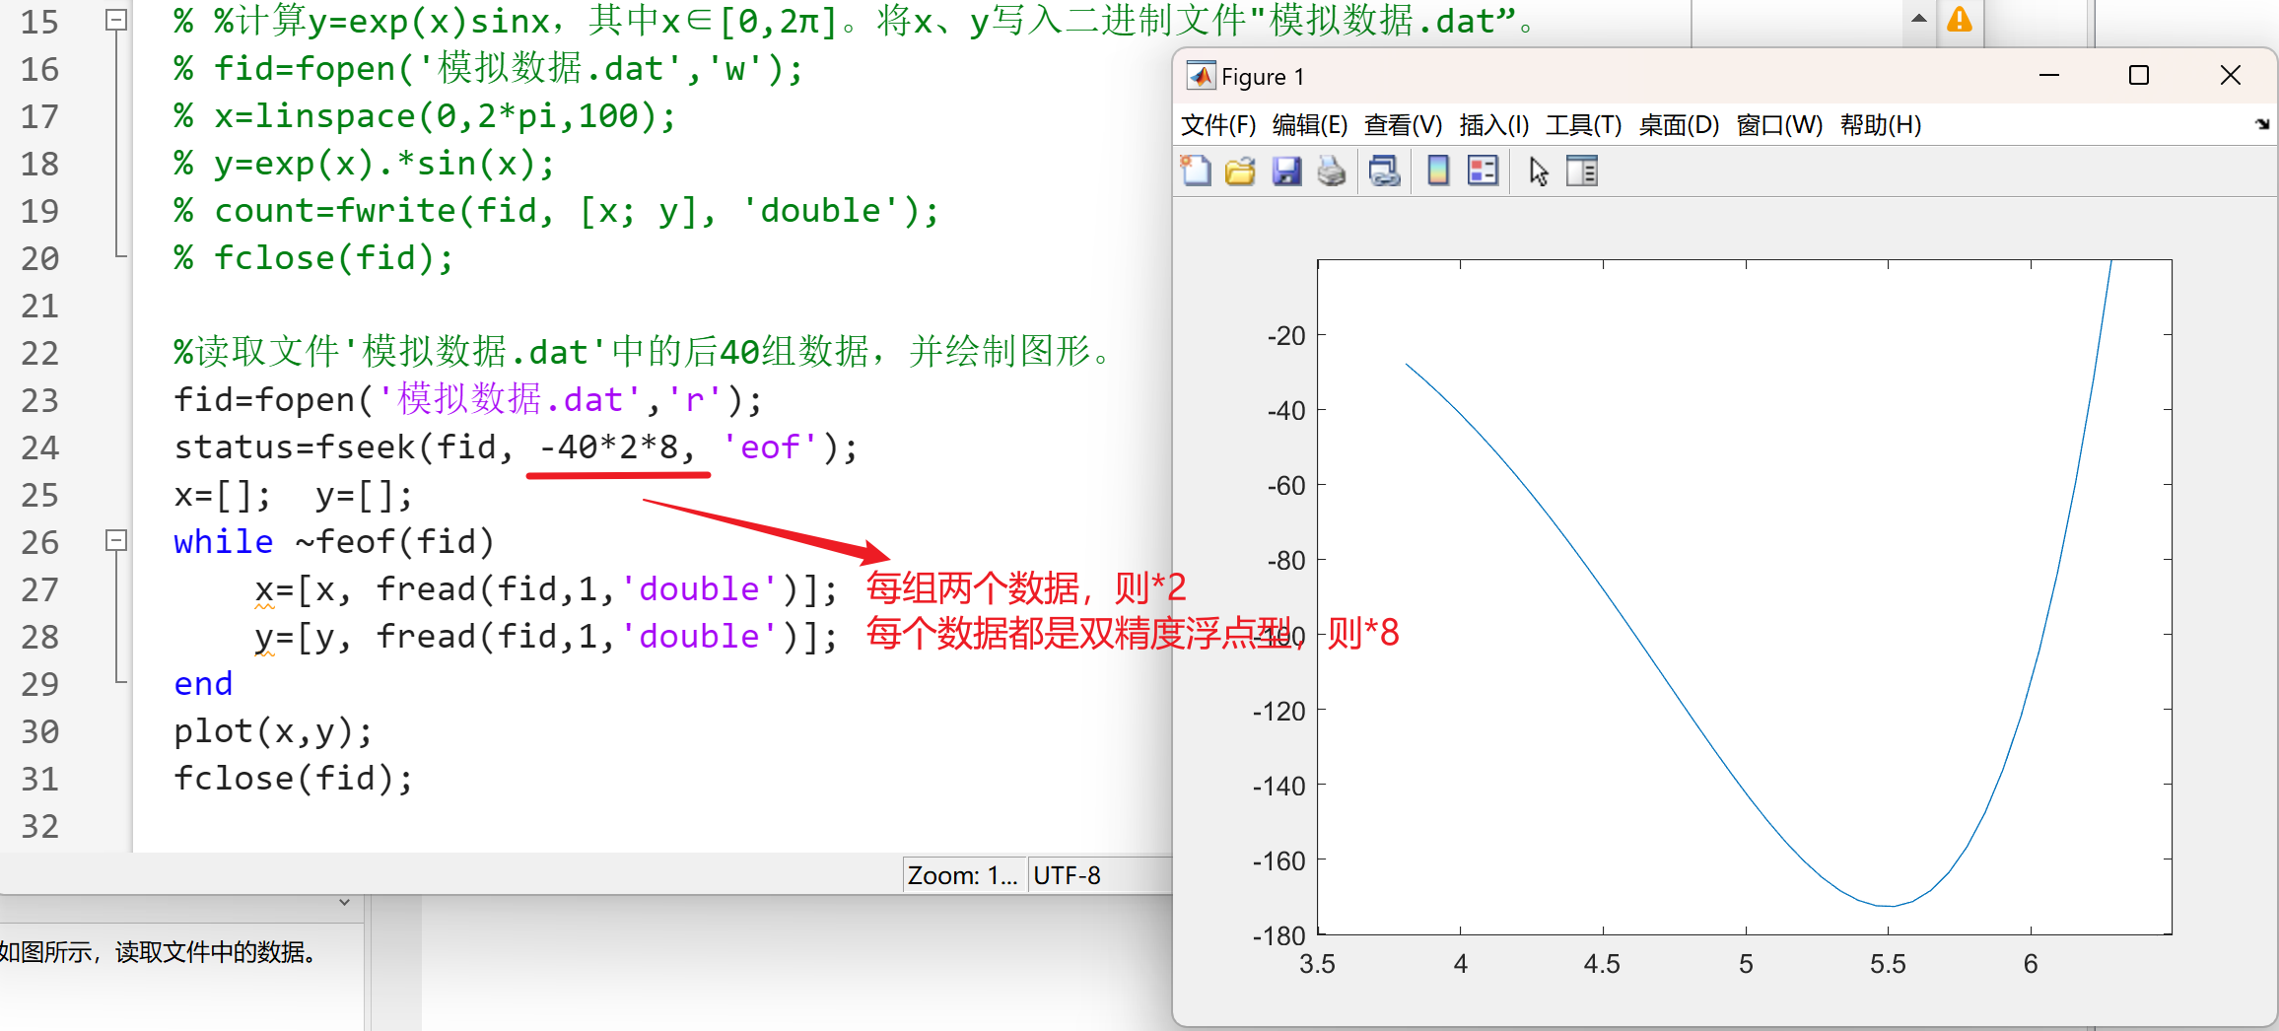The width and height of the screenshot is (2279, 1031).
Task: Click the end keyword on line 29
Action: click(203, 683)
